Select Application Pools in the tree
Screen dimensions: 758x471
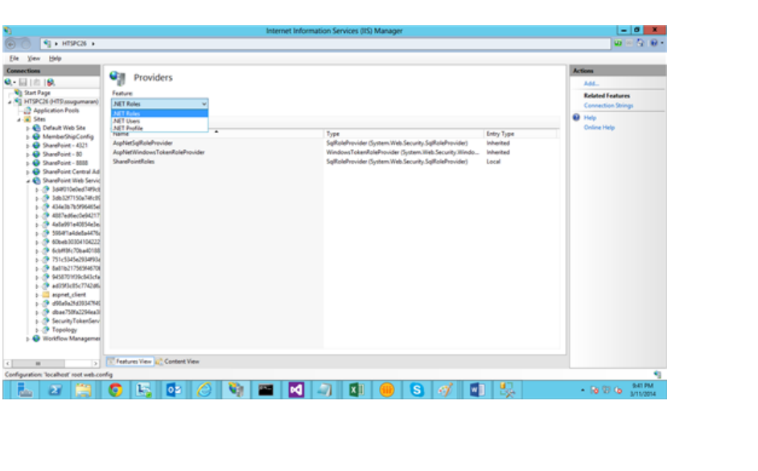(56, 111)
